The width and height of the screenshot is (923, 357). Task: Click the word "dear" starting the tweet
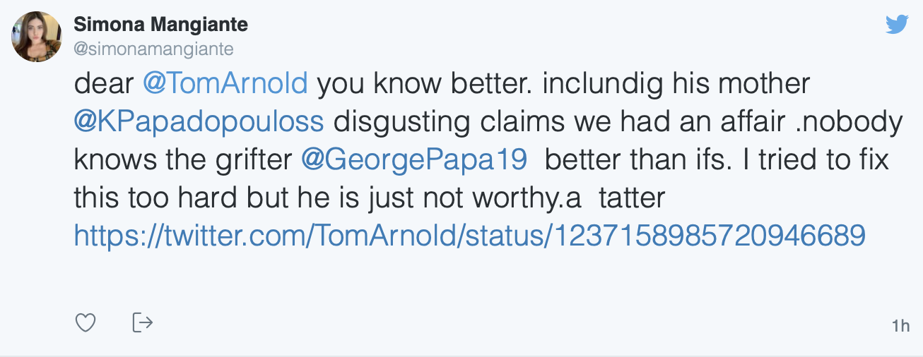click(103, 85)
